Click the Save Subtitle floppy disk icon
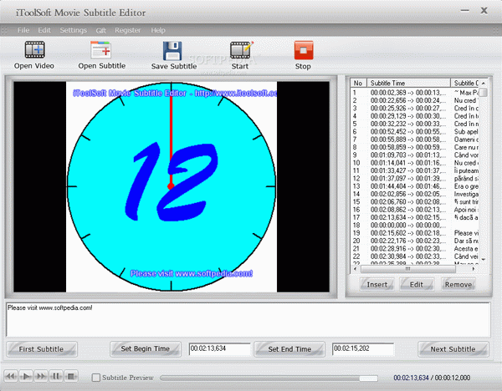The height and width of the screenshot is (391, 502). (x=172, y=51)
